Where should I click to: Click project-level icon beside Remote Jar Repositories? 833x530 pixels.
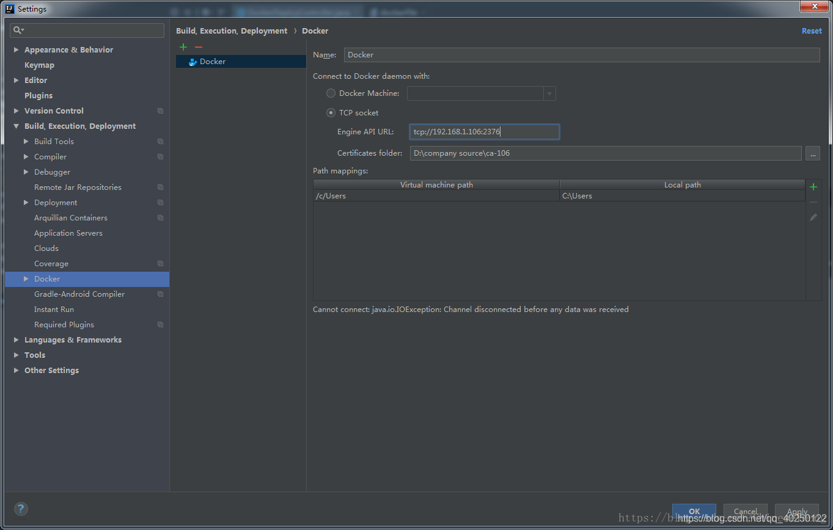(x=160, y=187)
